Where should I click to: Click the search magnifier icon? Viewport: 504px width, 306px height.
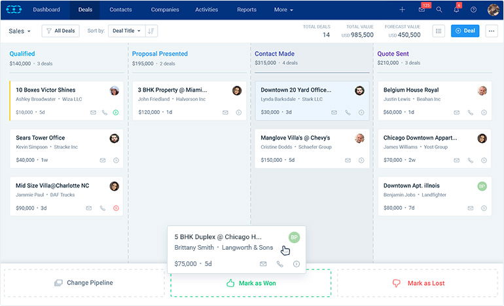[x=439, y=10]
